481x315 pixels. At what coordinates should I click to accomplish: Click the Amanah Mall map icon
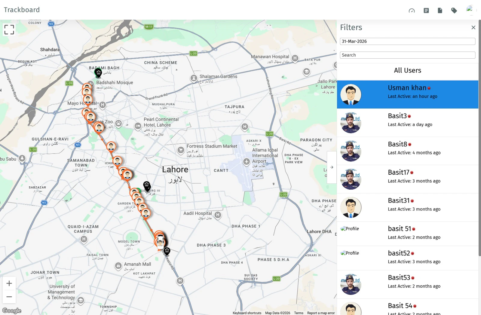click(118, 266)
